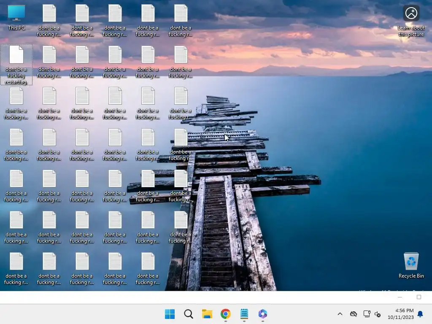Maximize the partially hidden bottom window

(x=419, y=297)
